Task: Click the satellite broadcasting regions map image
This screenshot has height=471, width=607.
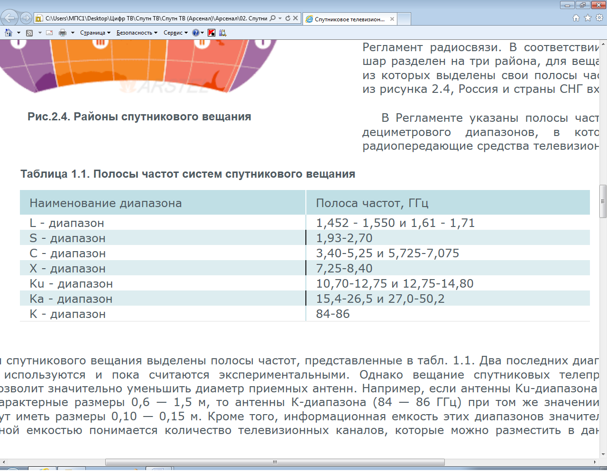Action: coord(139,66)
